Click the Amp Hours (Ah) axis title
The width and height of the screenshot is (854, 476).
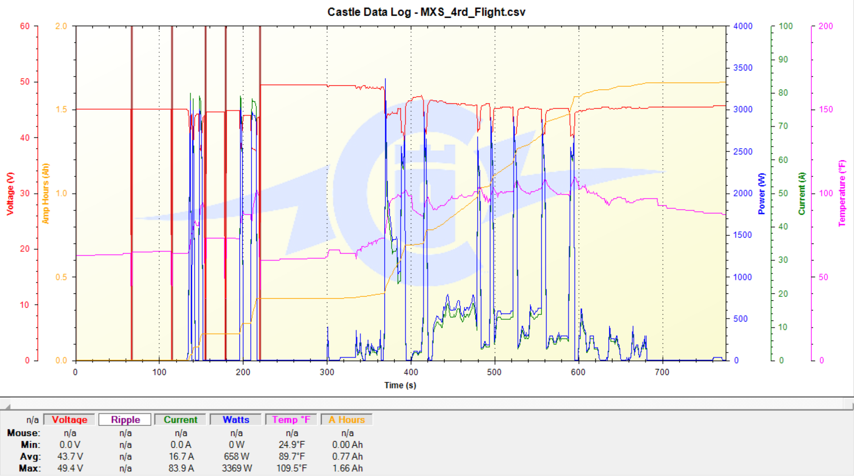pyautogui.click(x=45, y=193)
